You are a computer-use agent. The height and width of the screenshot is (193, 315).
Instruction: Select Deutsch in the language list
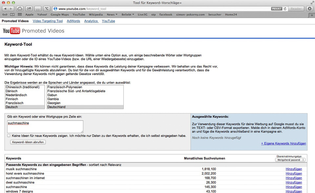click(25, 107)
